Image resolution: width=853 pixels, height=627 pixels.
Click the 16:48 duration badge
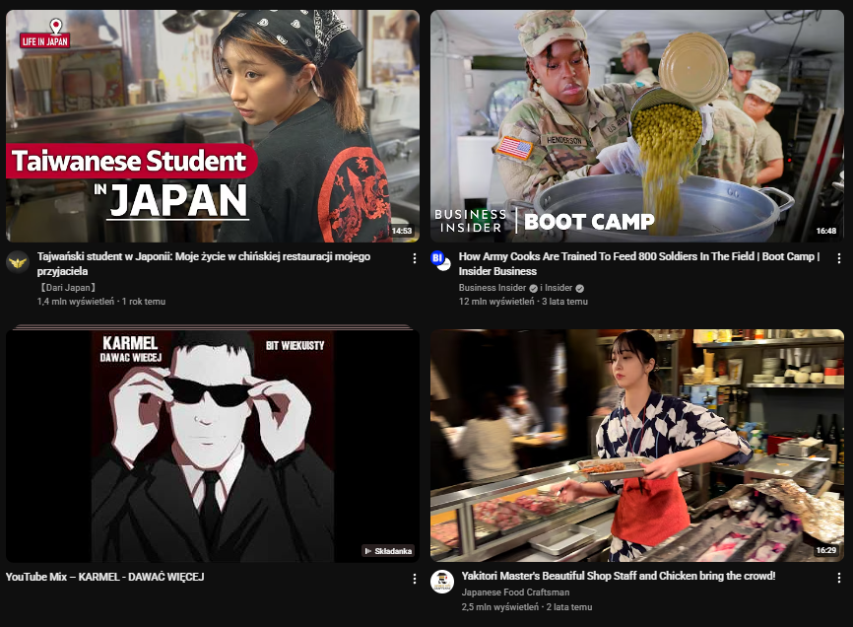point(826,231)
